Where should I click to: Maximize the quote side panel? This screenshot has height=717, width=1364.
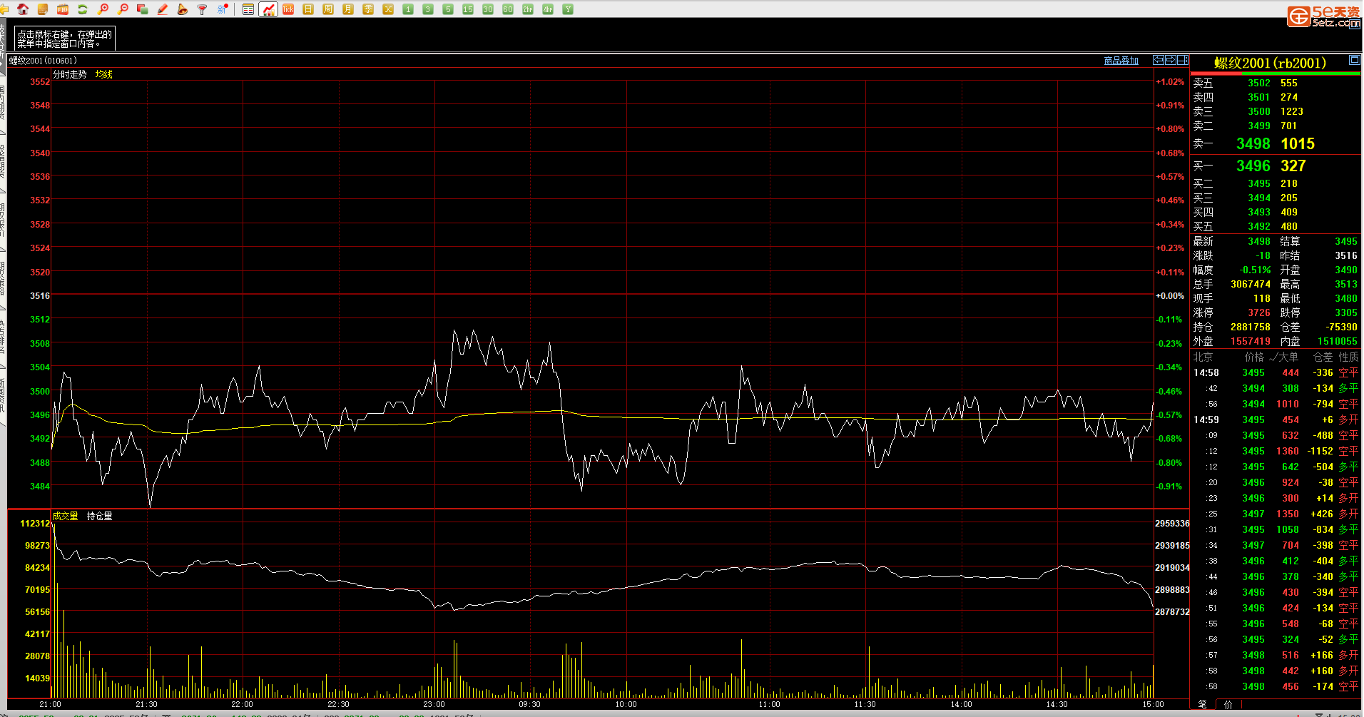(1354, 60)
